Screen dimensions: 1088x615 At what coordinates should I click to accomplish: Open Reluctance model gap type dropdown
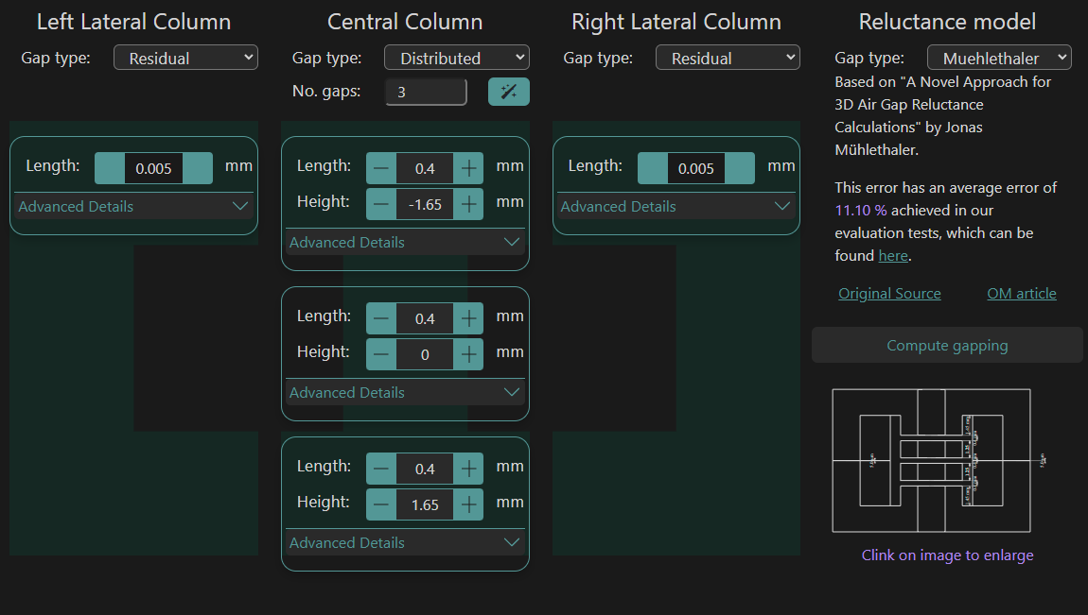999,58
